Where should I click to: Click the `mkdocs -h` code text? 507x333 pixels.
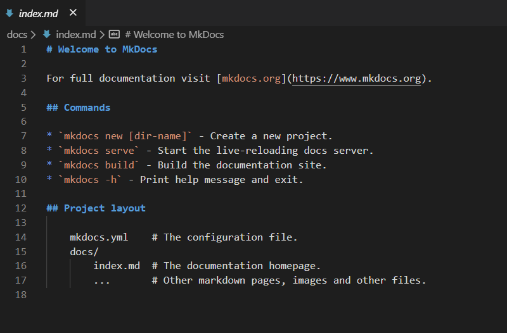point(90,180)
